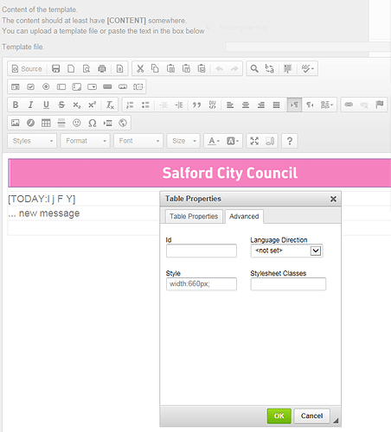Viewport: 391px width, 432px height.
Task: Insert a numbered list
Action: (130, 105)
